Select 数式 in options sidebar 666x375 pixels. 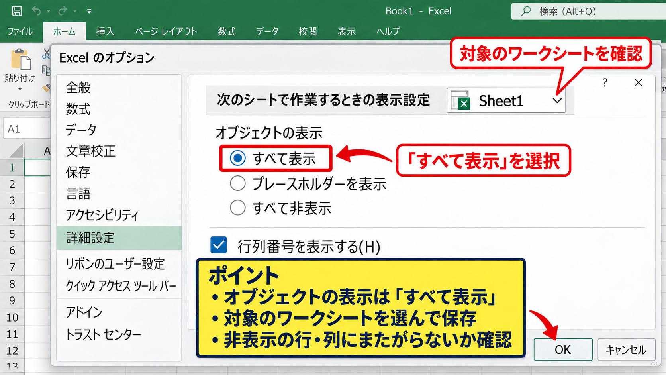coord(78,109)
